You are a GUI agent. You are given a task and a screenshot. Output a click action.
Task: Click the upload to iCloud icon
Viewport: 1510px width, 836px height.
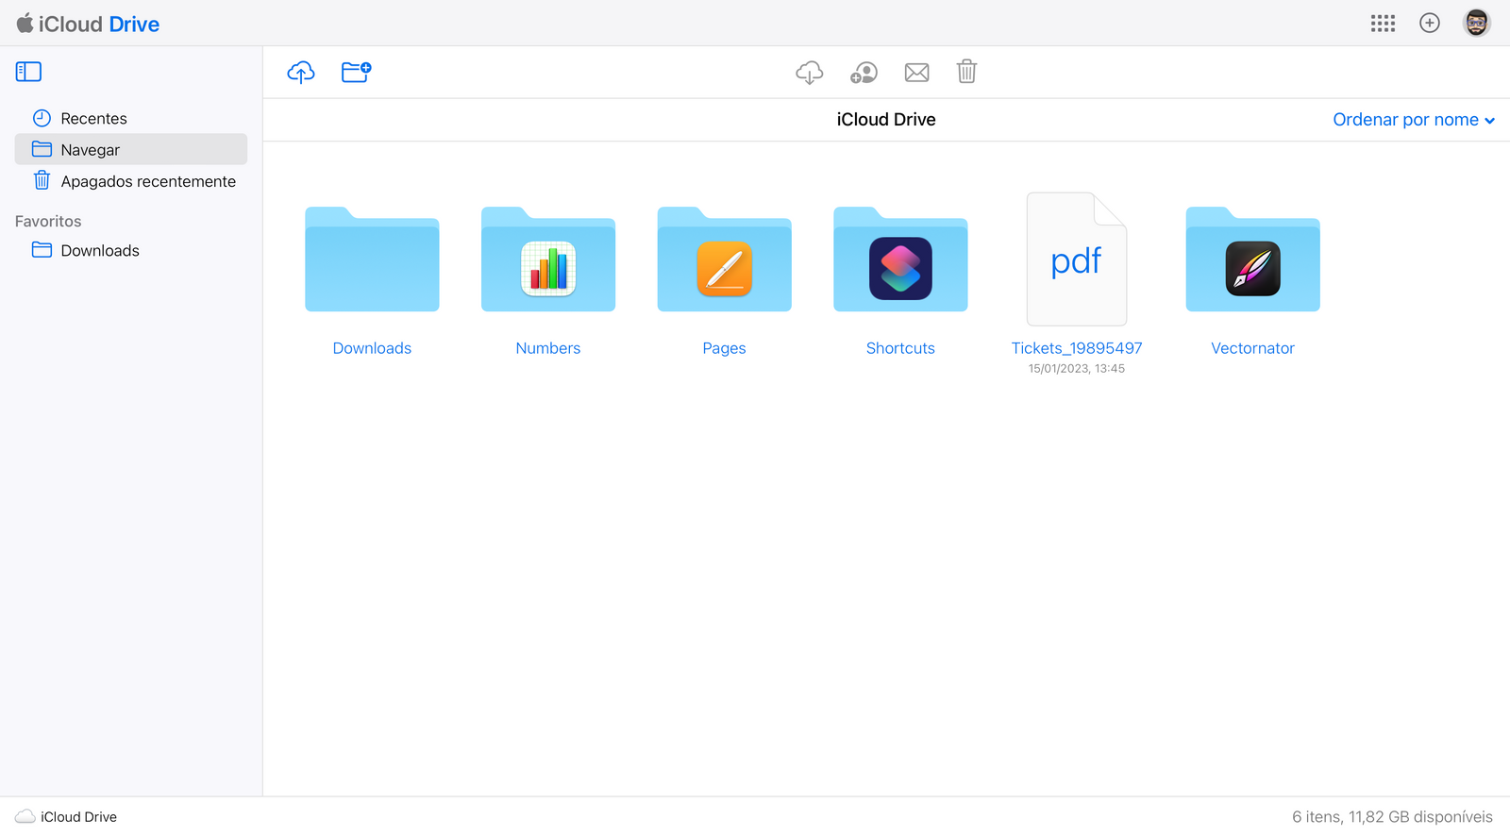click(301, 72)
